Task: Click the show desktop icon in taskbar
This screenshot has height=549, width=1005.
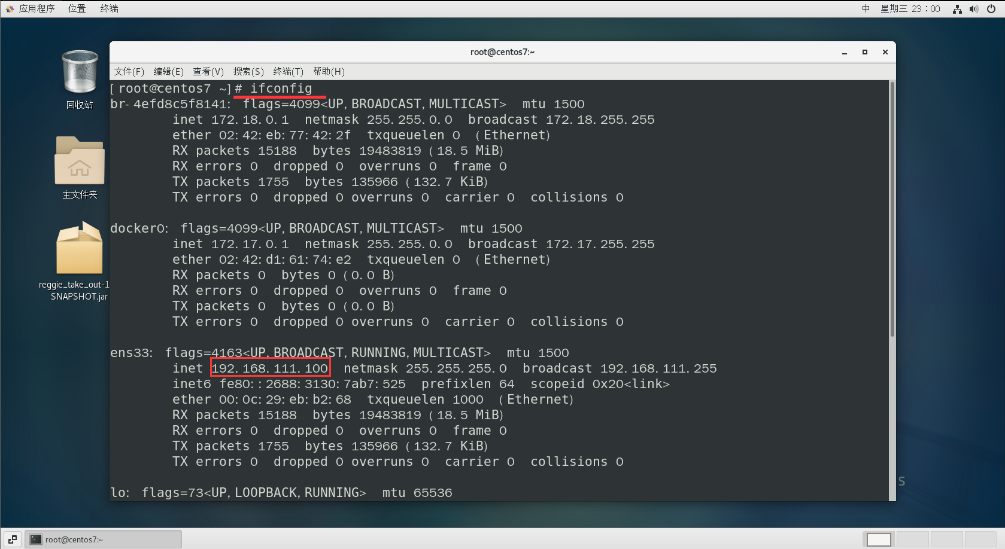Action: pos(13,539)
